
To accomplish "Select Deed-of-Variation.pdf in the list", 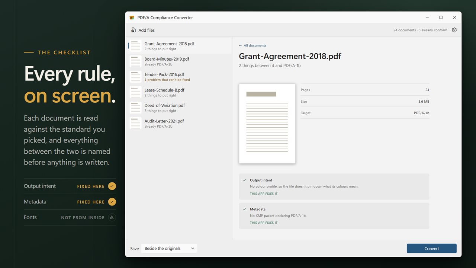I will pyautogui.click(x=180, y=108).
